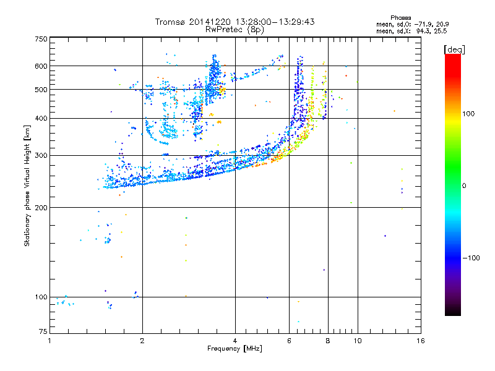Screen dimensions: 495x371
Task: Select the 'RwPretec (8p)' subtitle text
Action: 235,30
